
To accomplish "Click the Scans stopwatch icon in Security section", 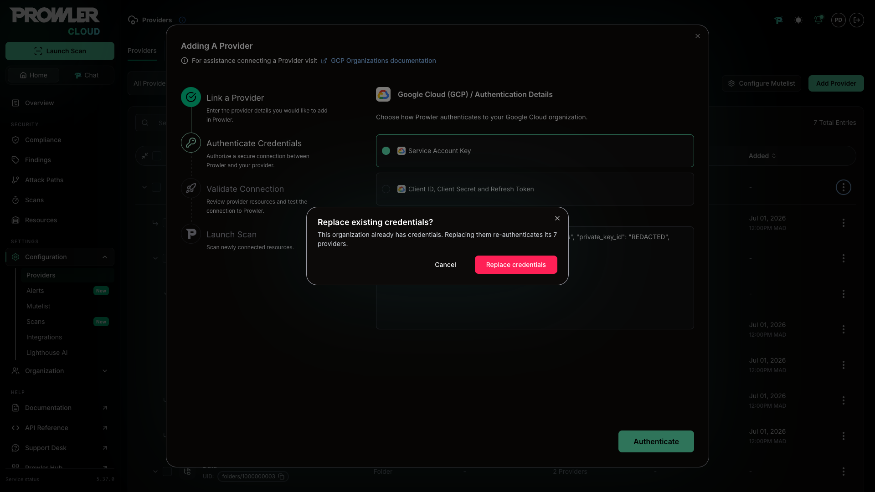I will 15,200.
